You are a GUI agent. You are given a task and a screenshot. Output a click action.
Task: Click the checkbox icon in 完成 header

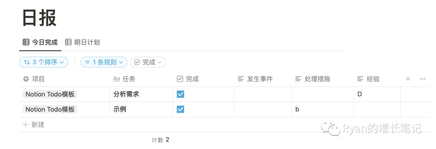(180, 79)
